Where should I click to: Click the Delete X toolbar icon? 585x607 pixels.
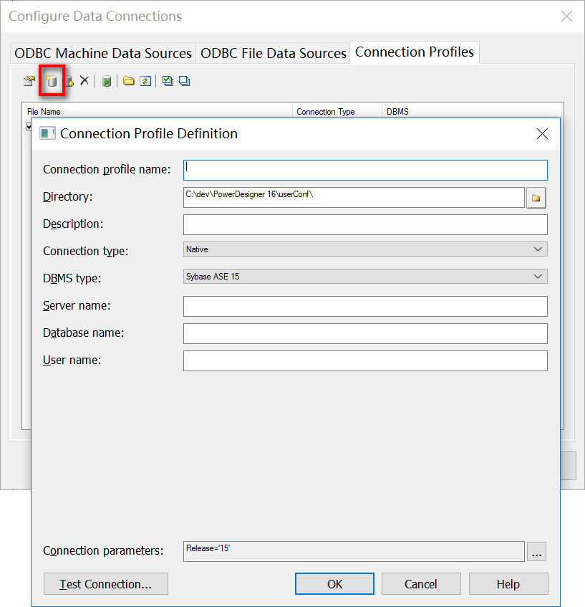point(84,81)
